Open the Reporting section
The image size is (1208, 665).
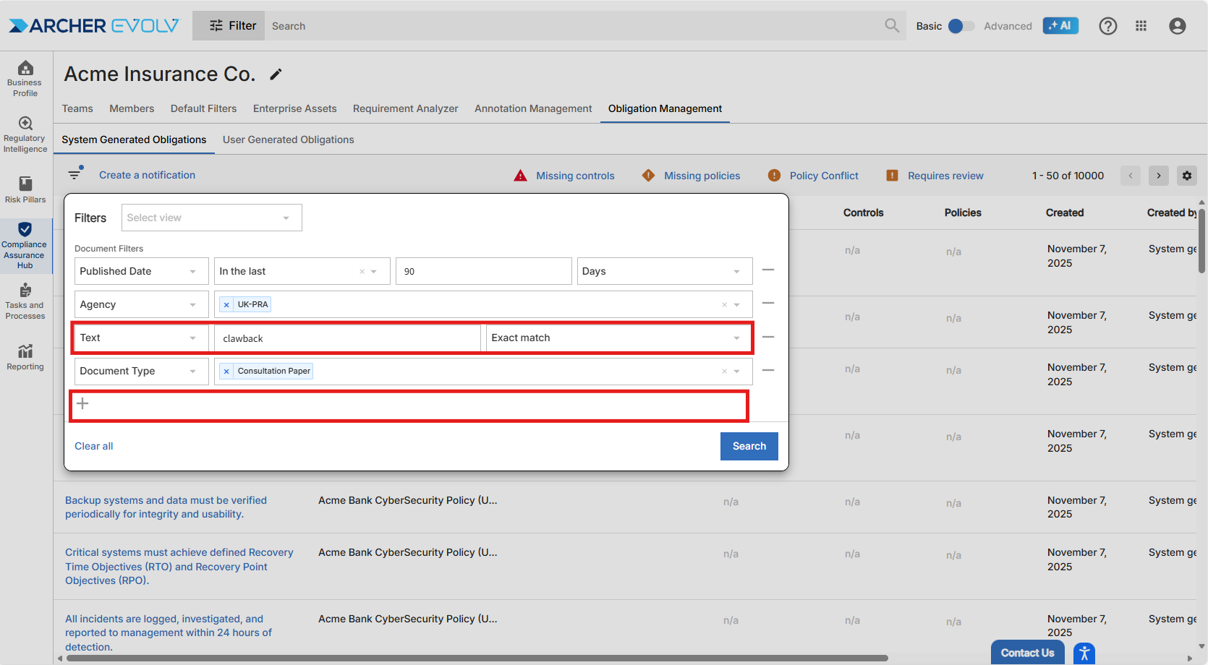25,357
